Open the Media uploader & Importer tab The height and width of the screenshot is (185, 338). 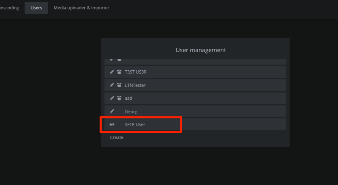click(x=81, y=8)
